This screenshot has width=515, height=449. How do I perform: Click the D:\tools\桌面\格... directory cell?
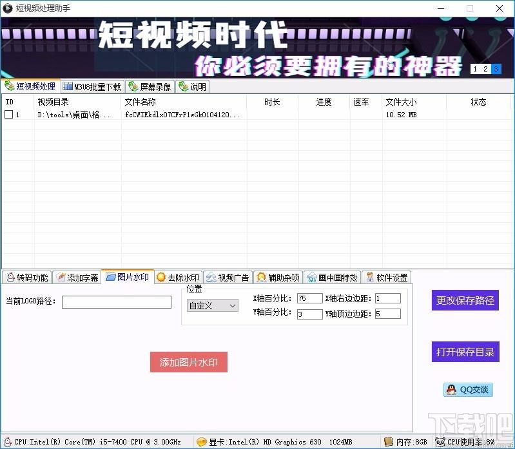tap(74, 115)
